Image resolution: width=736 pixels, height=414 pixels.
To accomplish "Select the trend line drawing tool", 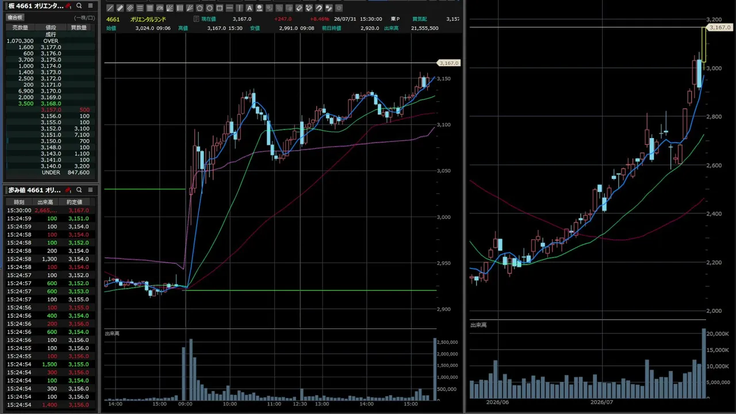I will (x=110, y=8).
